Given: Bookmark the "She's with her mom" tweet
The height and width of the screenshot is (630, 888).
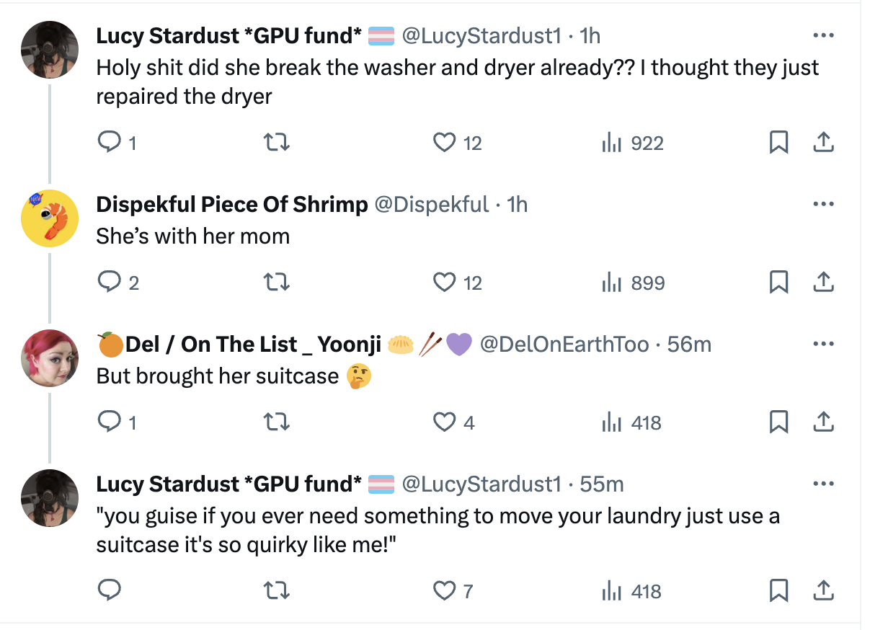Looking at the screenshot, I should [x=778, y=283].
